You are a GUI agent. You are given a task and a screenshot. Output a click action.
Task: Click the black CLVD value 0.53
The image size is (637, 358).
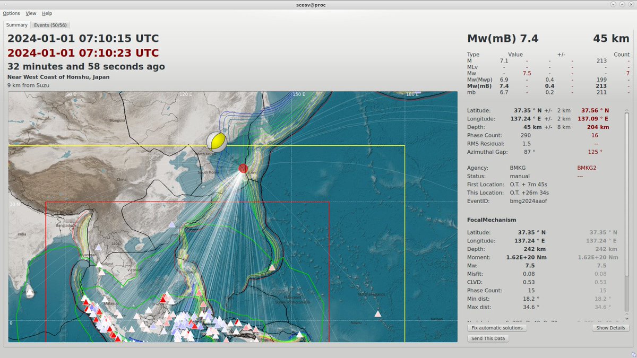point(529,282)
